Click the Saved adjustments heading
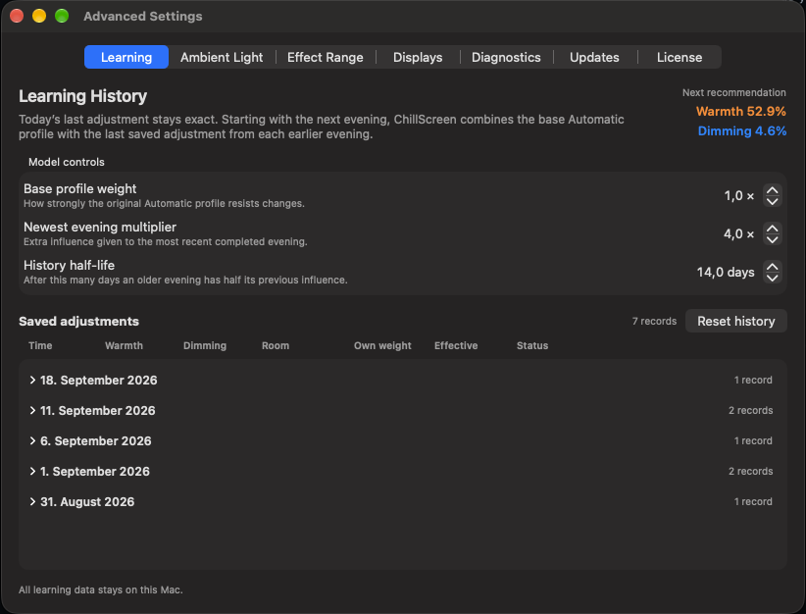The height and width of the screenshot is (614, 806). tap(78, 321)
